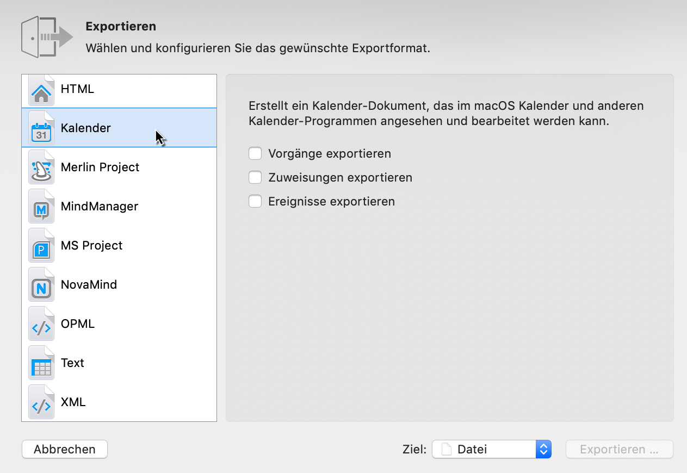The height and width of the screenshot is (473, 687).
Task: Click the NovaMind icon in the sidebar
Action: (41, 284)
